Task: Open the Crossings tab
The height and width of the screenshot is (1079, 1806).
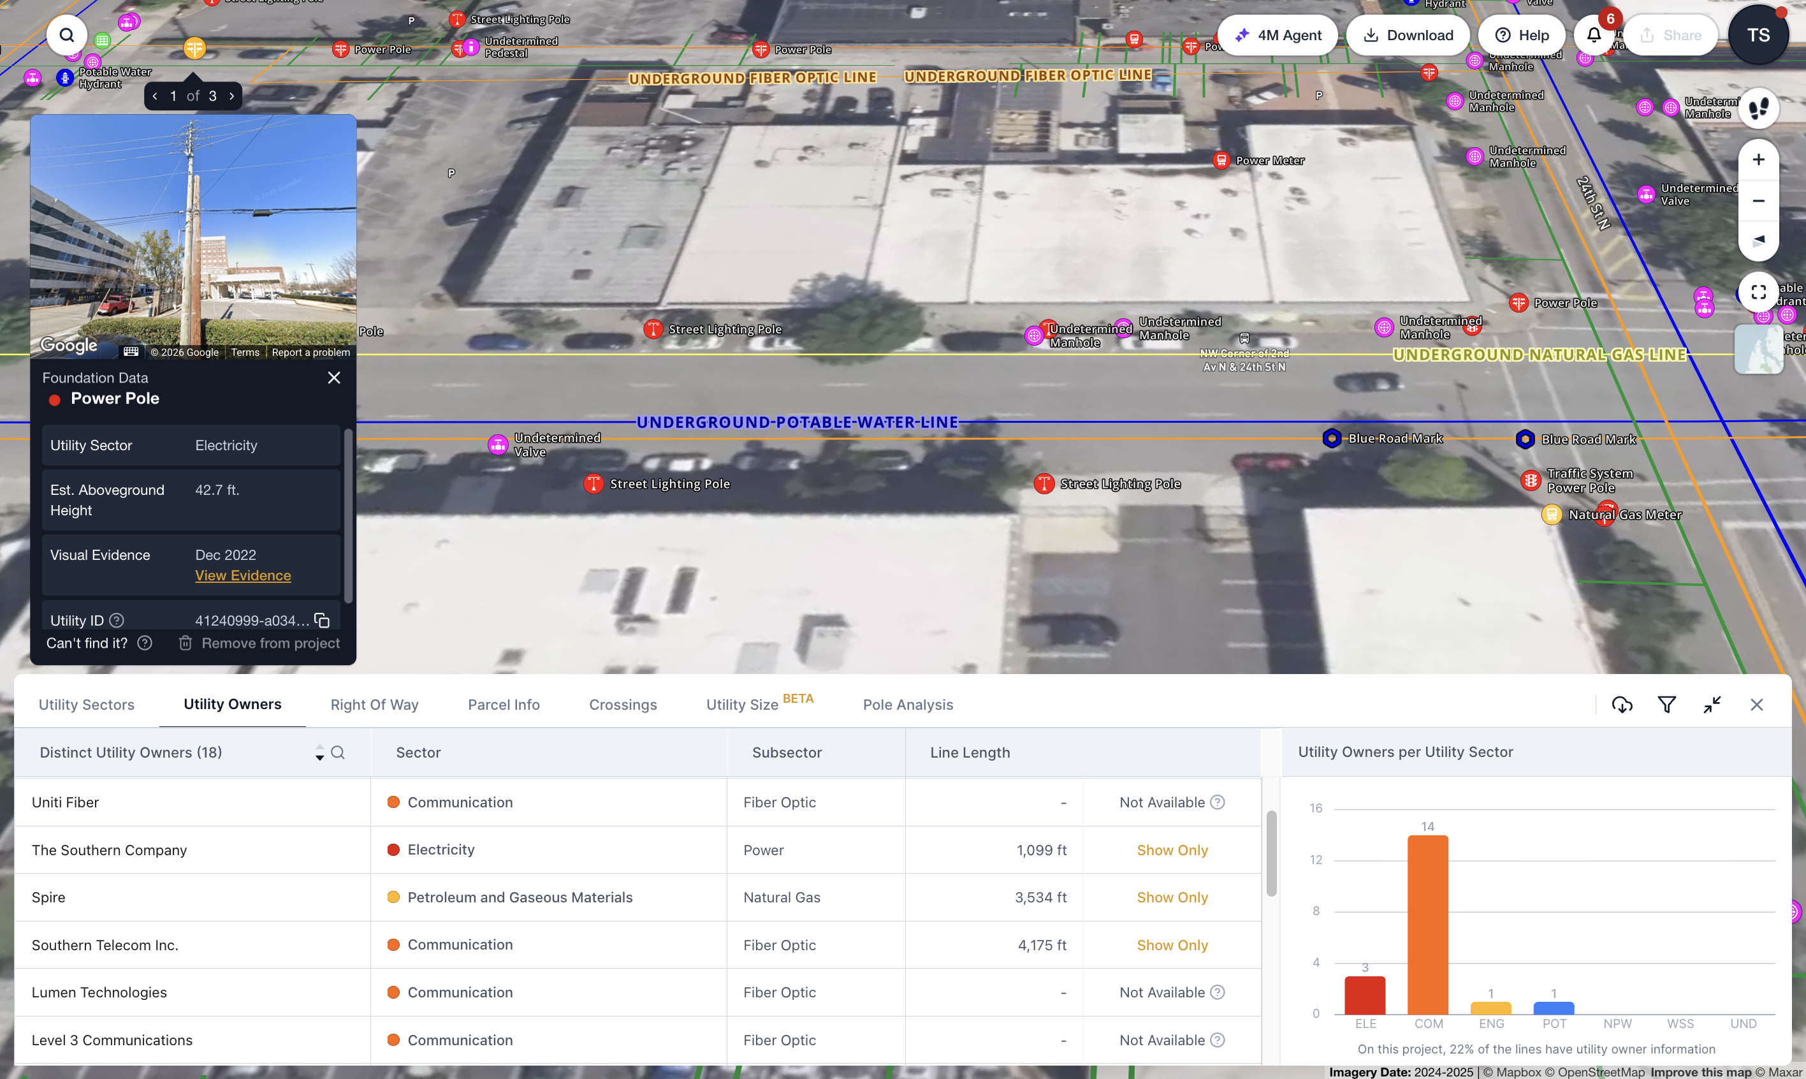Action: pos(623,705)
